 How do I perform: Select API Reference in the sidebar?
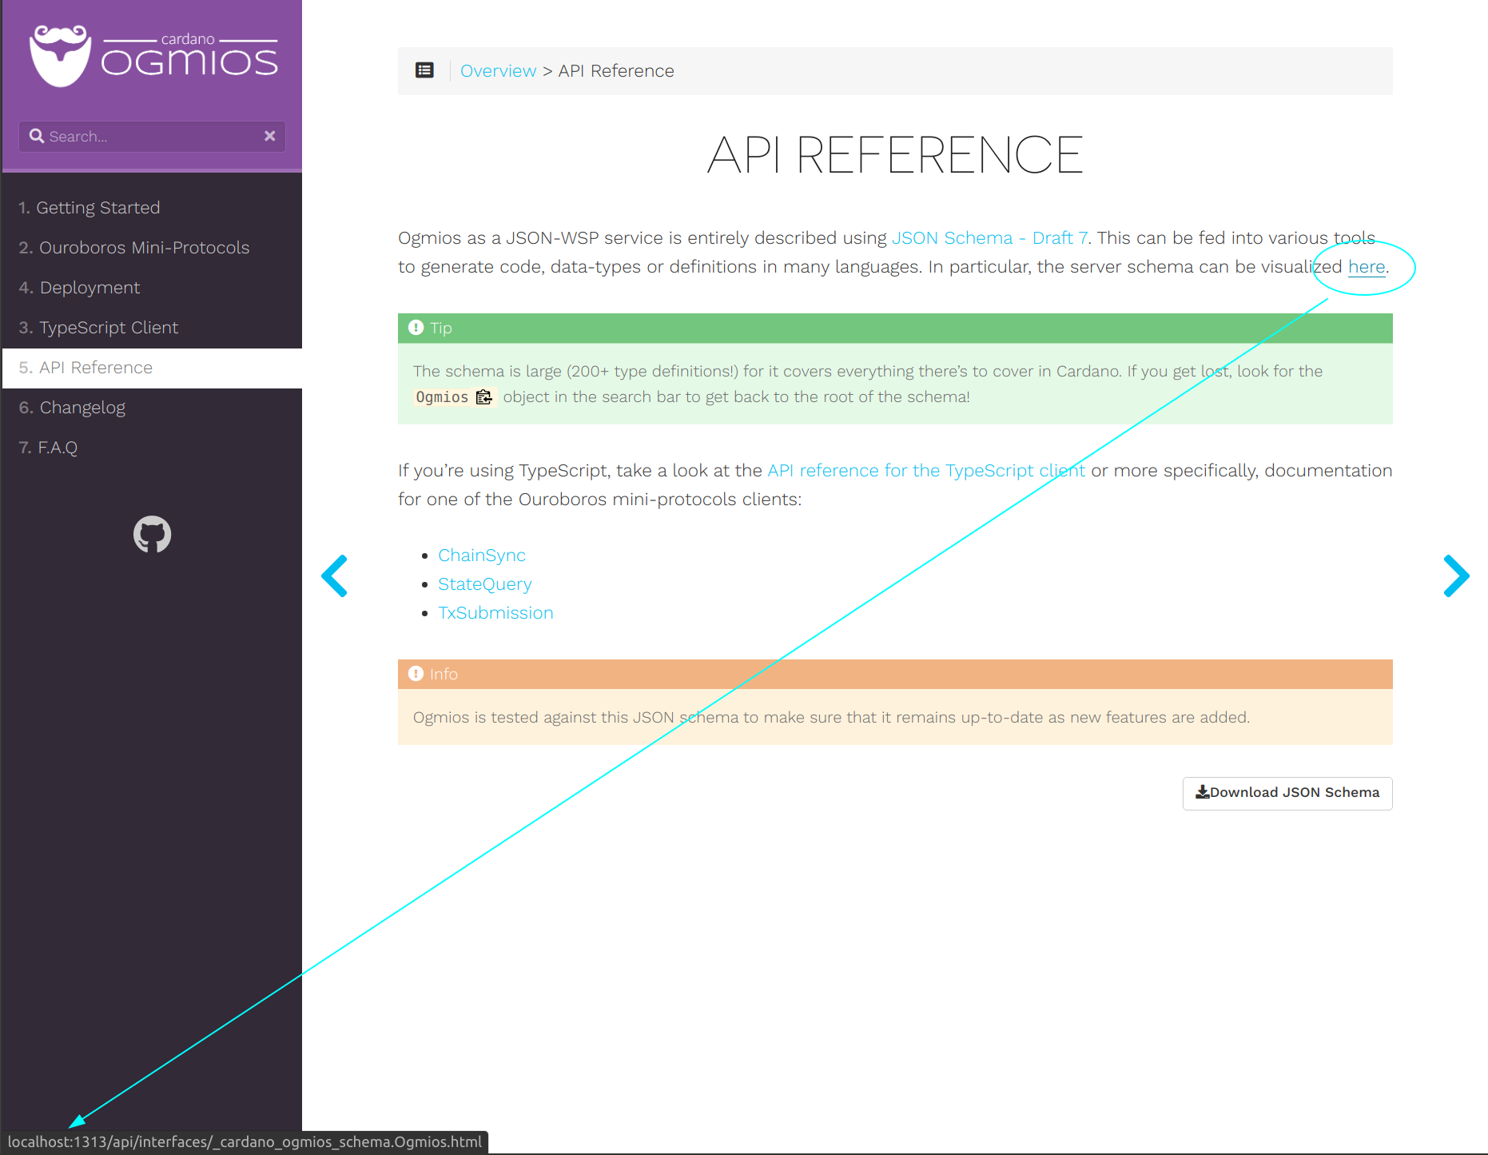click(x=152, y=368)
